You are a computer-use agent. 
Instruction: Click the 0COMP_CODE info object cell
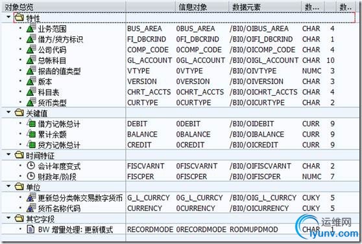[x=199, y=50]
